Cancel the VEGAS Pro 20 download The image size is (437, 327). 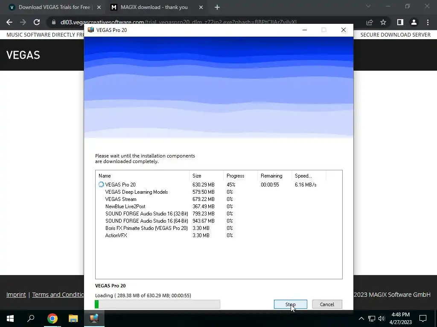coord(327,304)
